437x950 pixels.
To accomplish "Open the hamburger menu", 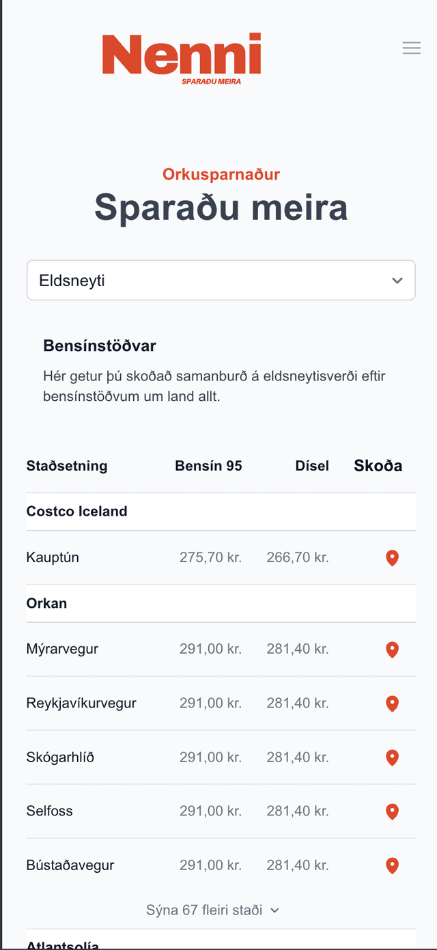I will pyautogui.click(x=411, y=48).
